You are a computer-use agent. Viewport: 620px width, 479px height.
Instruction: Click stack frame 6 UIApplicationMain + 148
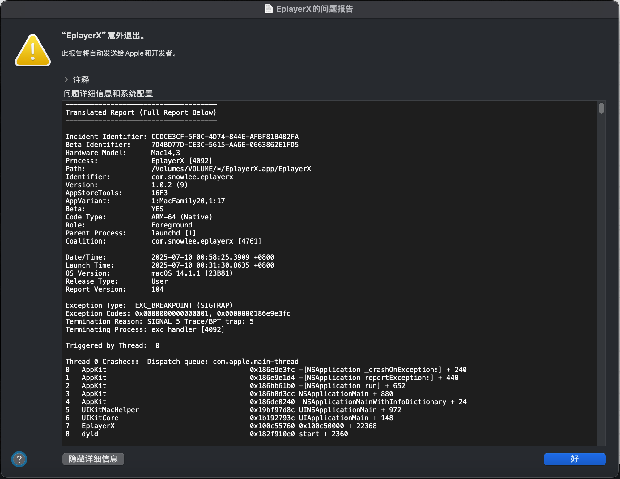pyautogui.click(x=229, y=418)
